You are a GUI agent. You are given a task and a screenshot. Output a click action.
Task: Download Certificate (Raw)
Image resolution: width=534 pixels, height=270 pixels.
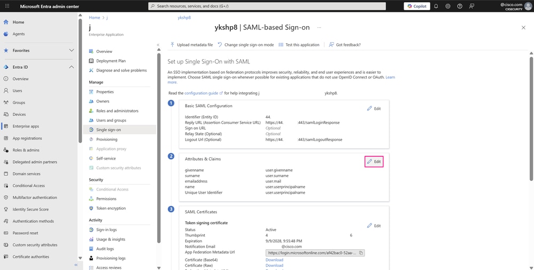pos(274,265)
